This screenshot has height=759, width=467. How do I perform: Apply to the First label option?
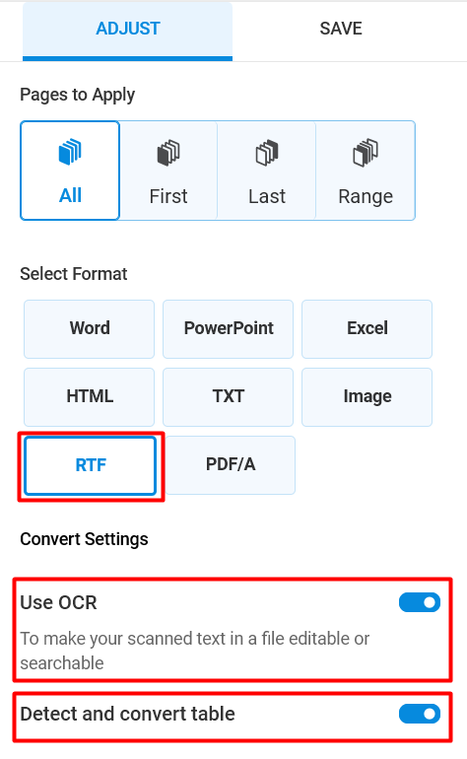(168, 196)
